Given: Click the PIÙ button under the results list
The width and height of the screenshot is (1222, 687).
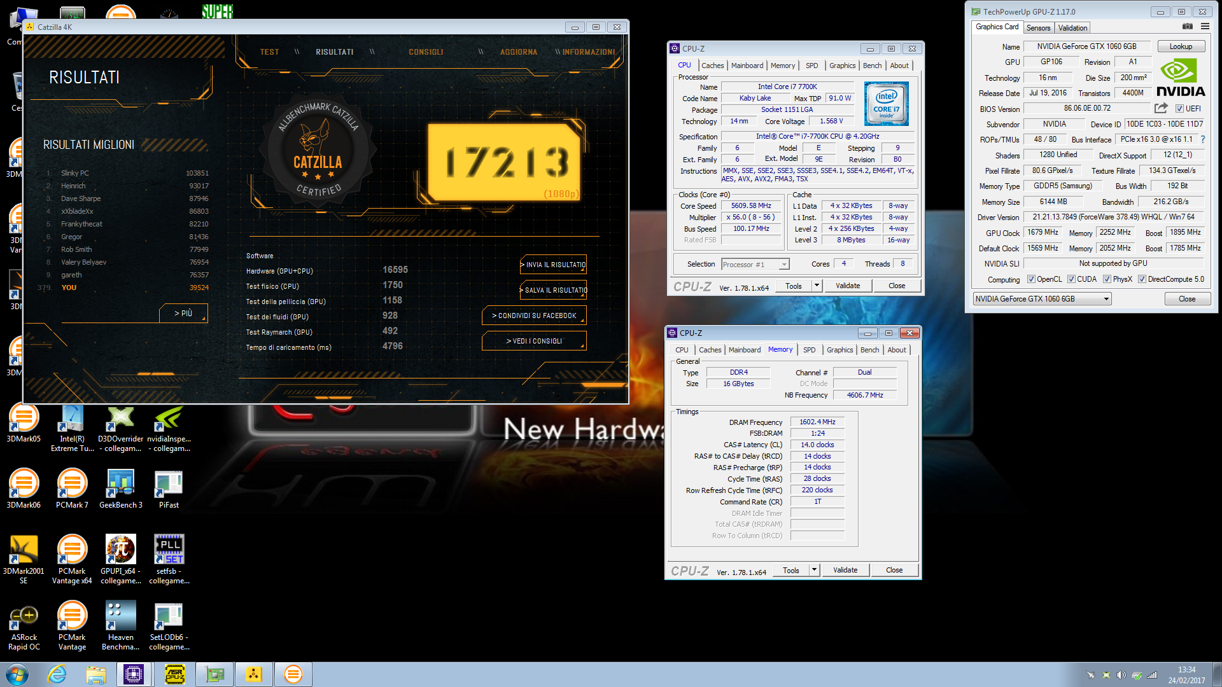Looking at the screenshot, I should [x=183, y=313].
